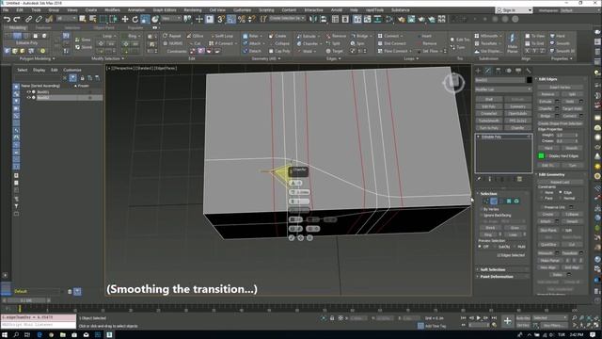Image resolution: width=602 pixels, height=339 pixels.
Task: Click the green Display Hard Edges swatch
Action: (541, 155)
